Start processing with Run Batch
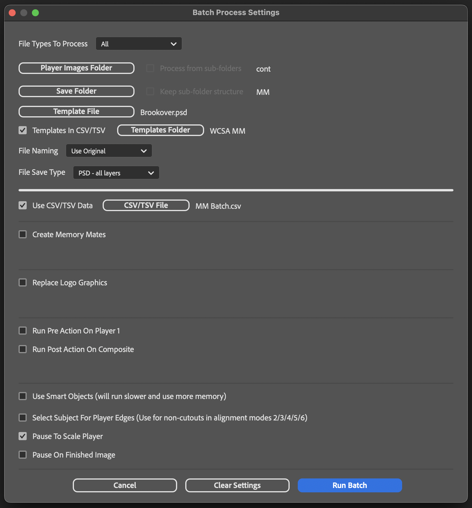472x508 pixels. [350, 485]
